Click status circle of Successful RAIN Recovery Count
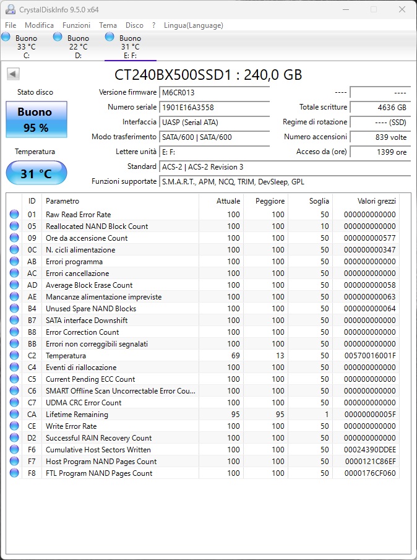Image resolution: width=417 pixels, height=560 pixels. pos(14,438)
